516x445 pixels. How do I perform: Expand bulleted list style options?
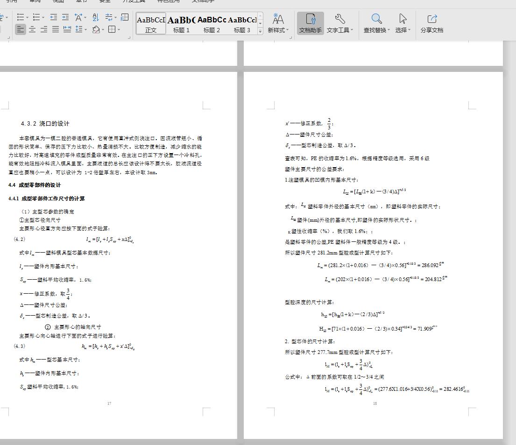click(27, 17)
